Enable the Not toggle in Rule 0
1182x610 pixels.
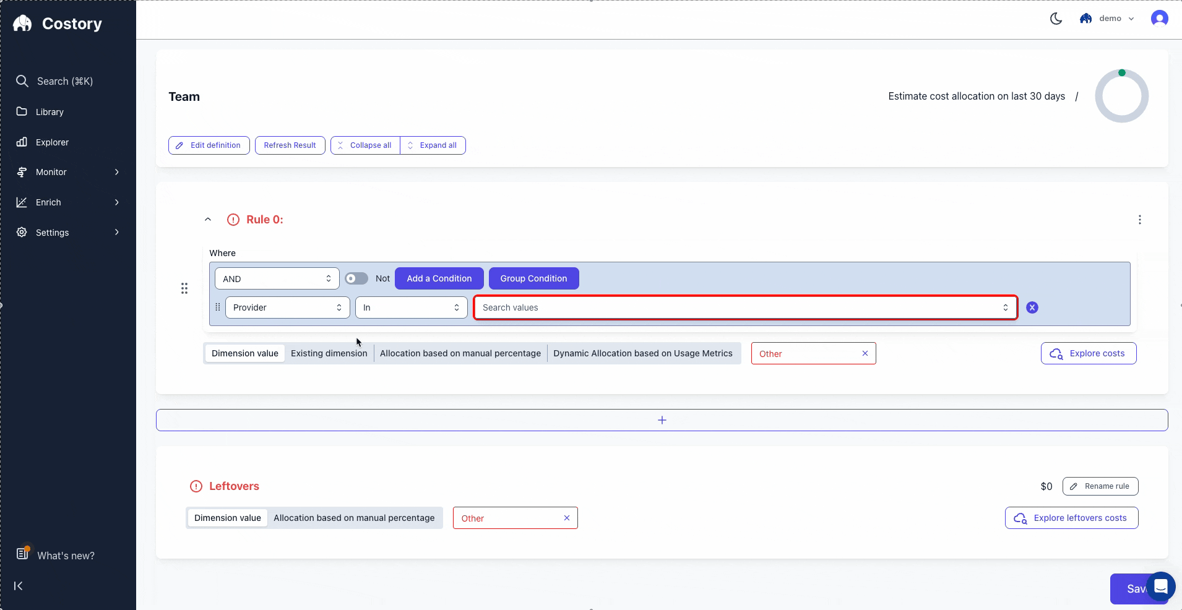coord(356,278)
